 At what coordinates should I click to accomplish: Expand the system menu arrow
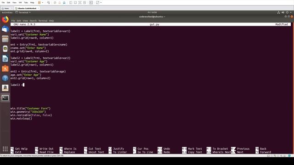[291, 12]
